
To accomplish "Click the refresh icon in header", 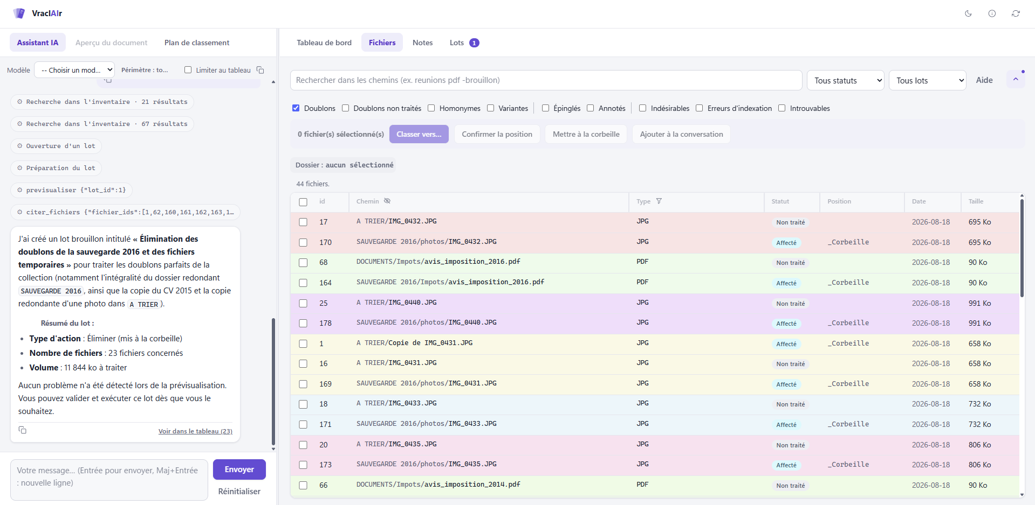I will [x=1016, y=13].
